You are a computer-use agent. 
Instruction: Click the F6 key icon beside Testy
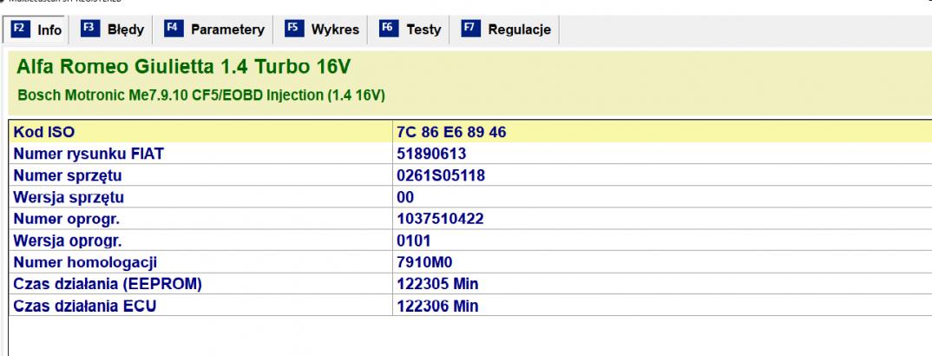point(388,30)
